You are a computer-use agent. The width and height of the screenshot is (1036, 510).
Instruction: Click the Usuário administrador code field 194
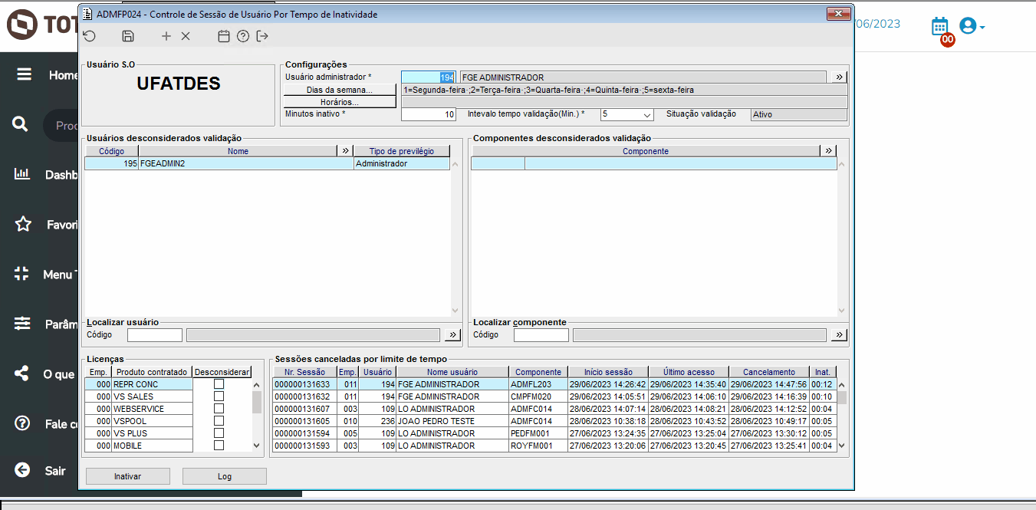(x=429, y=77)
